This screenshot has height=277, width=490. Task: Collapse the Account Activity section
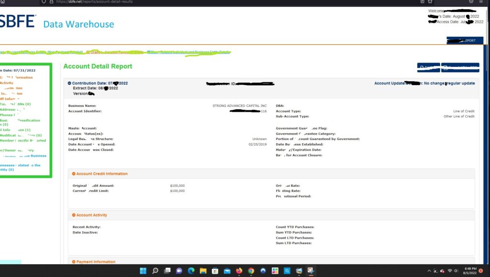click(x=74, y=215)
